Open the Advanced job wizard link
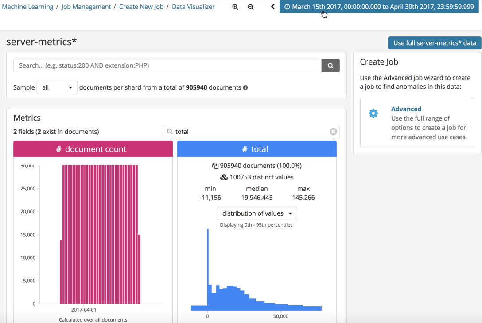This screenshot has width=482, height=323. click(406, 109)
